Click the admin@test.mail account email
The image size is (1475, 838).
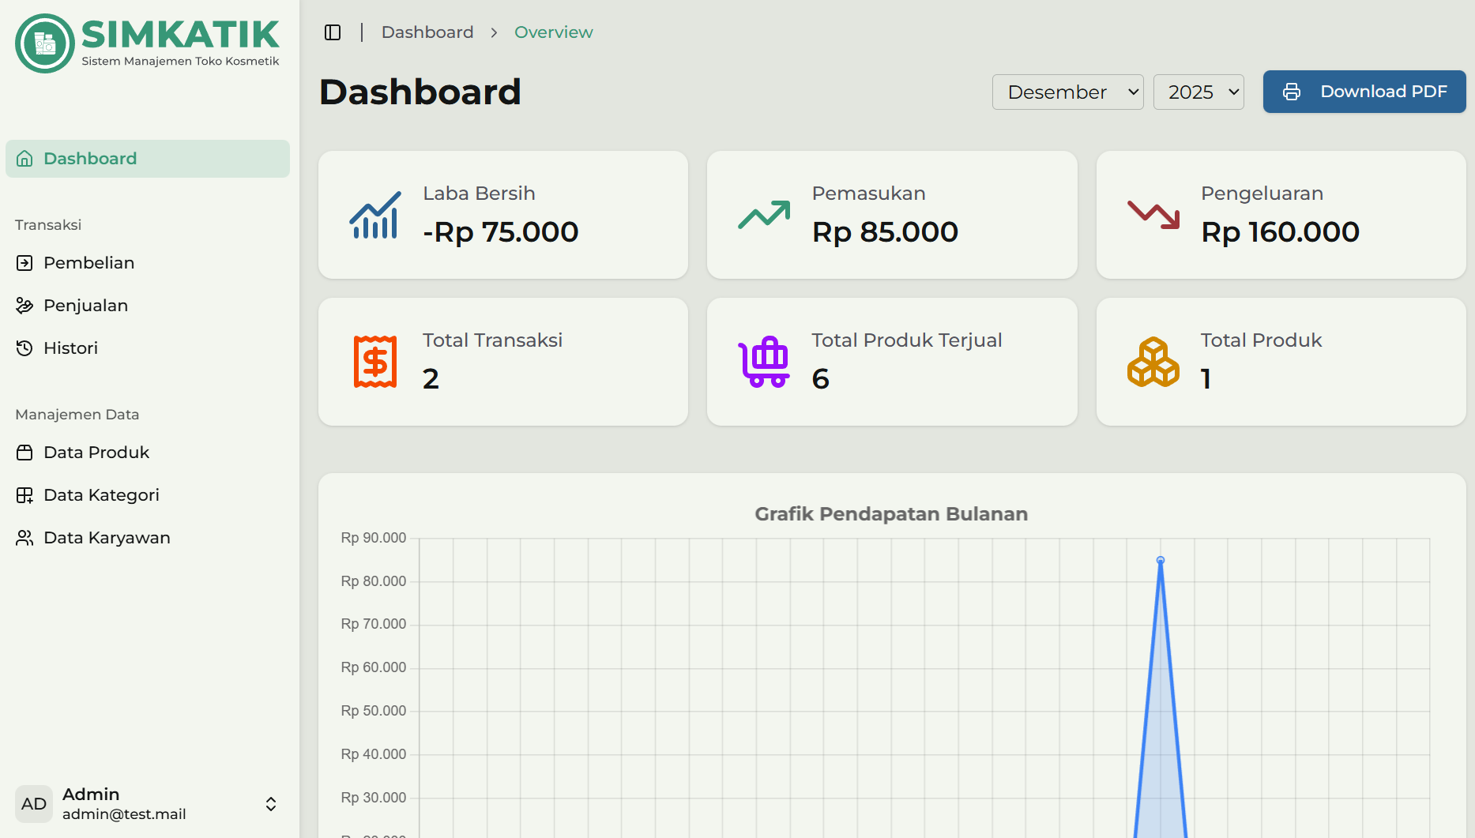(124, 814)
